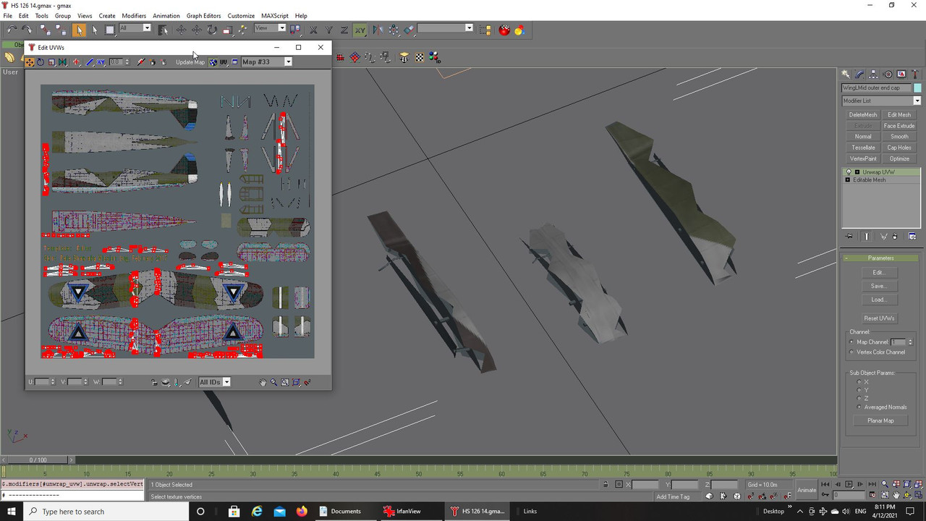
Task: Click Update Map in Edit UVWs
Action: (190, 62)
